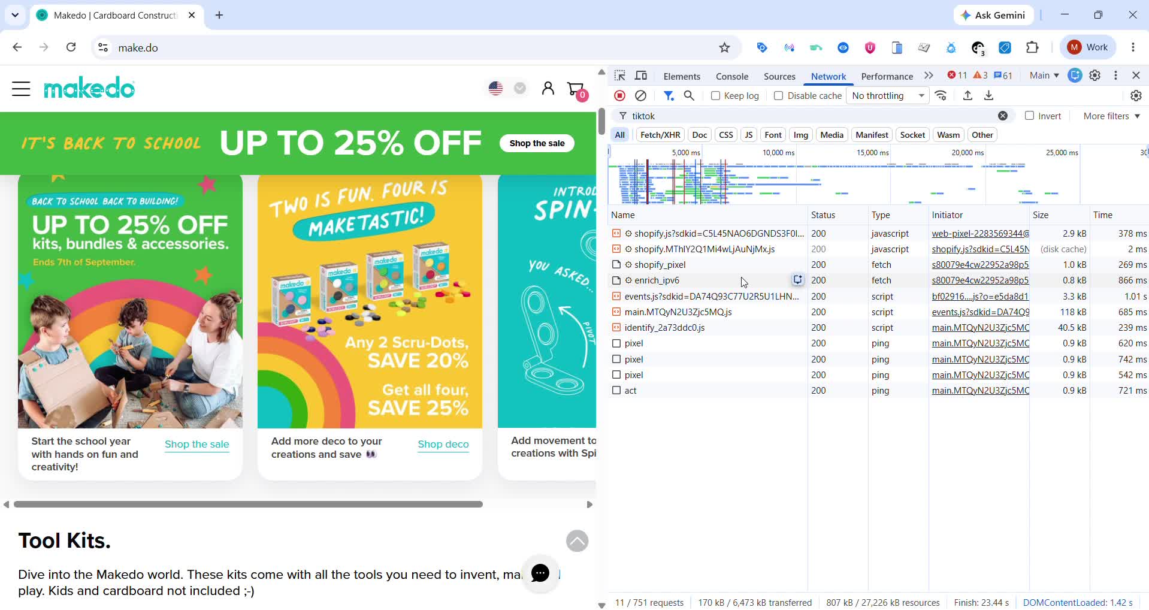Open the Main context dropdown
1149x610 pixels.
click(x=1044, y=76)
